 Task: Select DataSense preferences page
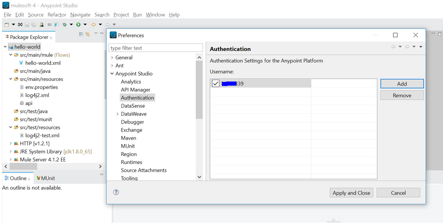pyautogui.click(x=133, y=106)
